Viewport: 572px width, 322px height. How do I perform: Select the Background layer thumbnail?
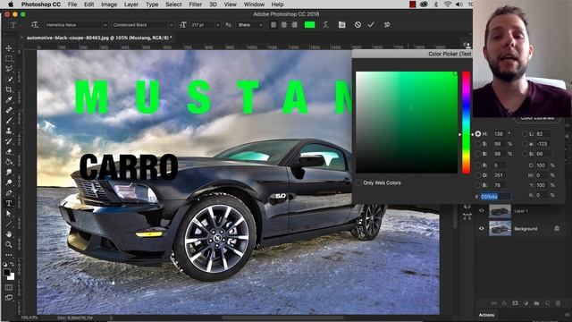click(500, 229)
